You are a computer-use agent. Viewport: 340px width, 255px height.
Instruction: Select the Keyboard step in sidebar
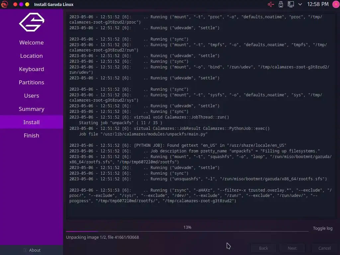[32, 69]
